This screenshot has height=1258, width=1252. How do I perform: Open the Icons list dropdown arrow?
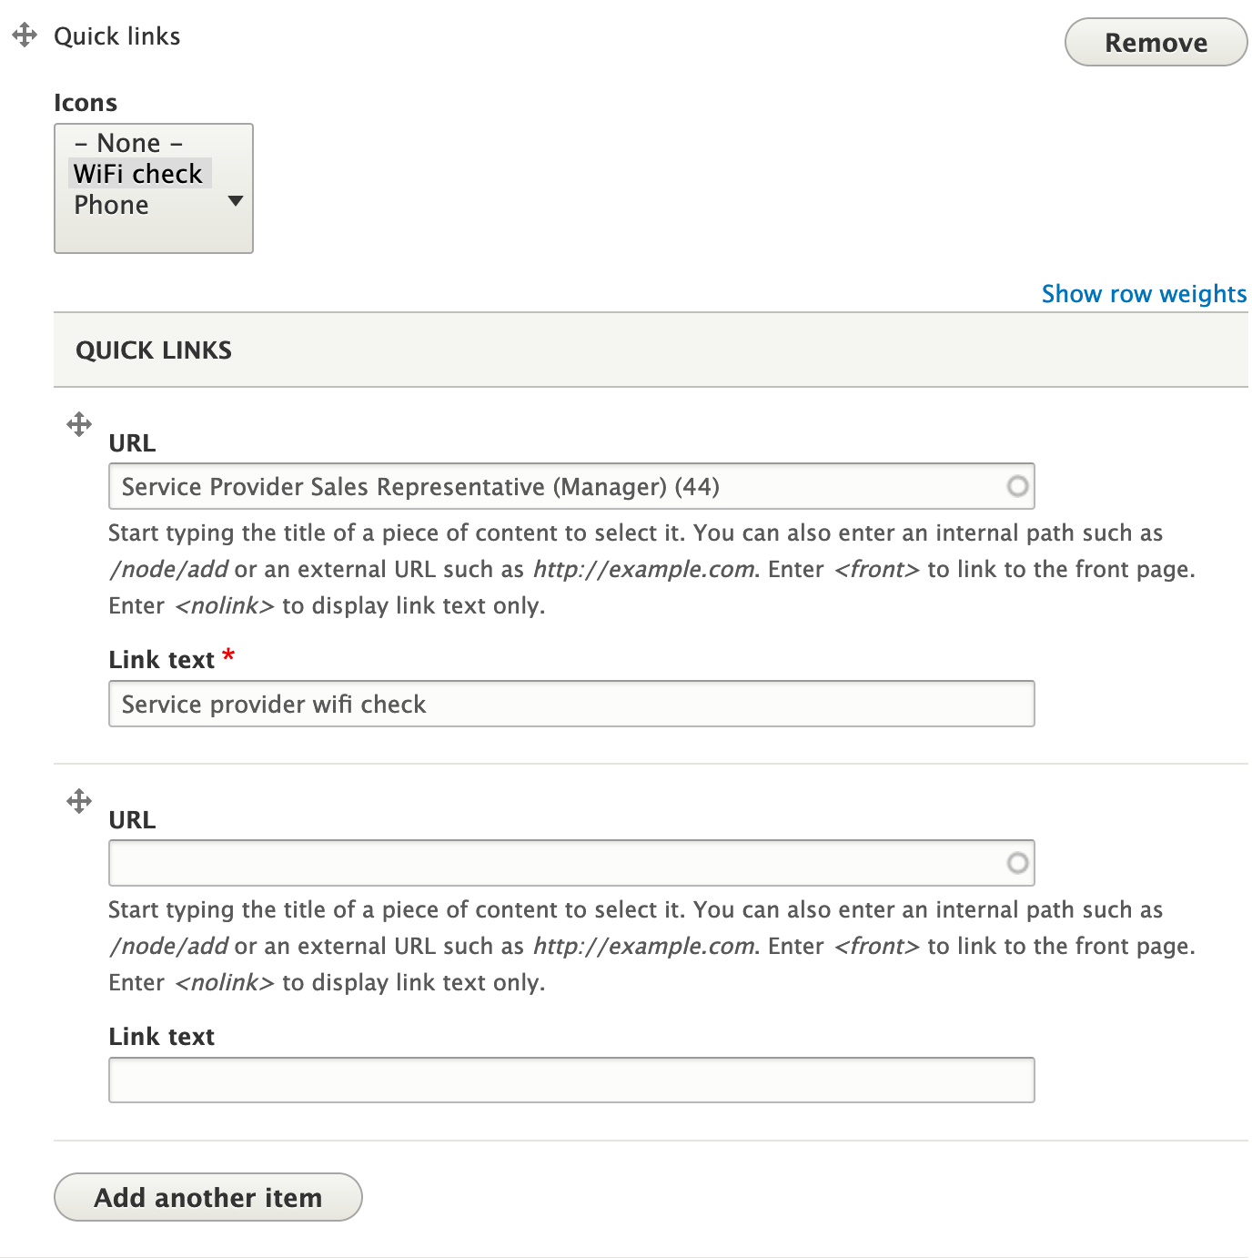pos(236,201)
